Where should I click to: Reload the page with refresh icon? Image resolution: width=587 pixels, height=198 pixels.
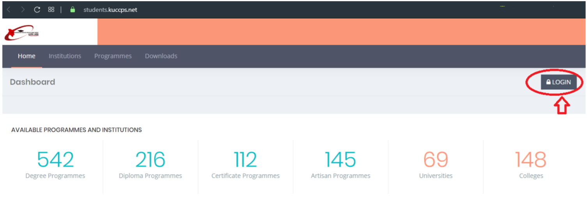point(37,10)
